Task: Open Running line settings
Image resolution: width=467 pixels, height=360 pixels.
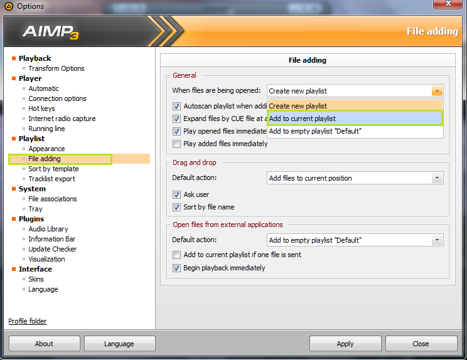Action: click(x=46, y=129)
